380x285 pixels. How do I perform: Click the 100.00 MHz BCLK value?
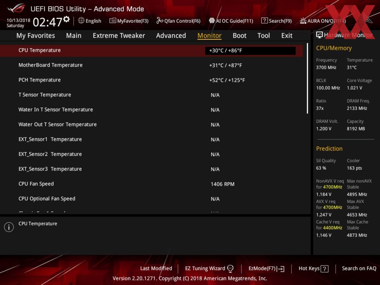pyautogui.click(x=328, y=88)
